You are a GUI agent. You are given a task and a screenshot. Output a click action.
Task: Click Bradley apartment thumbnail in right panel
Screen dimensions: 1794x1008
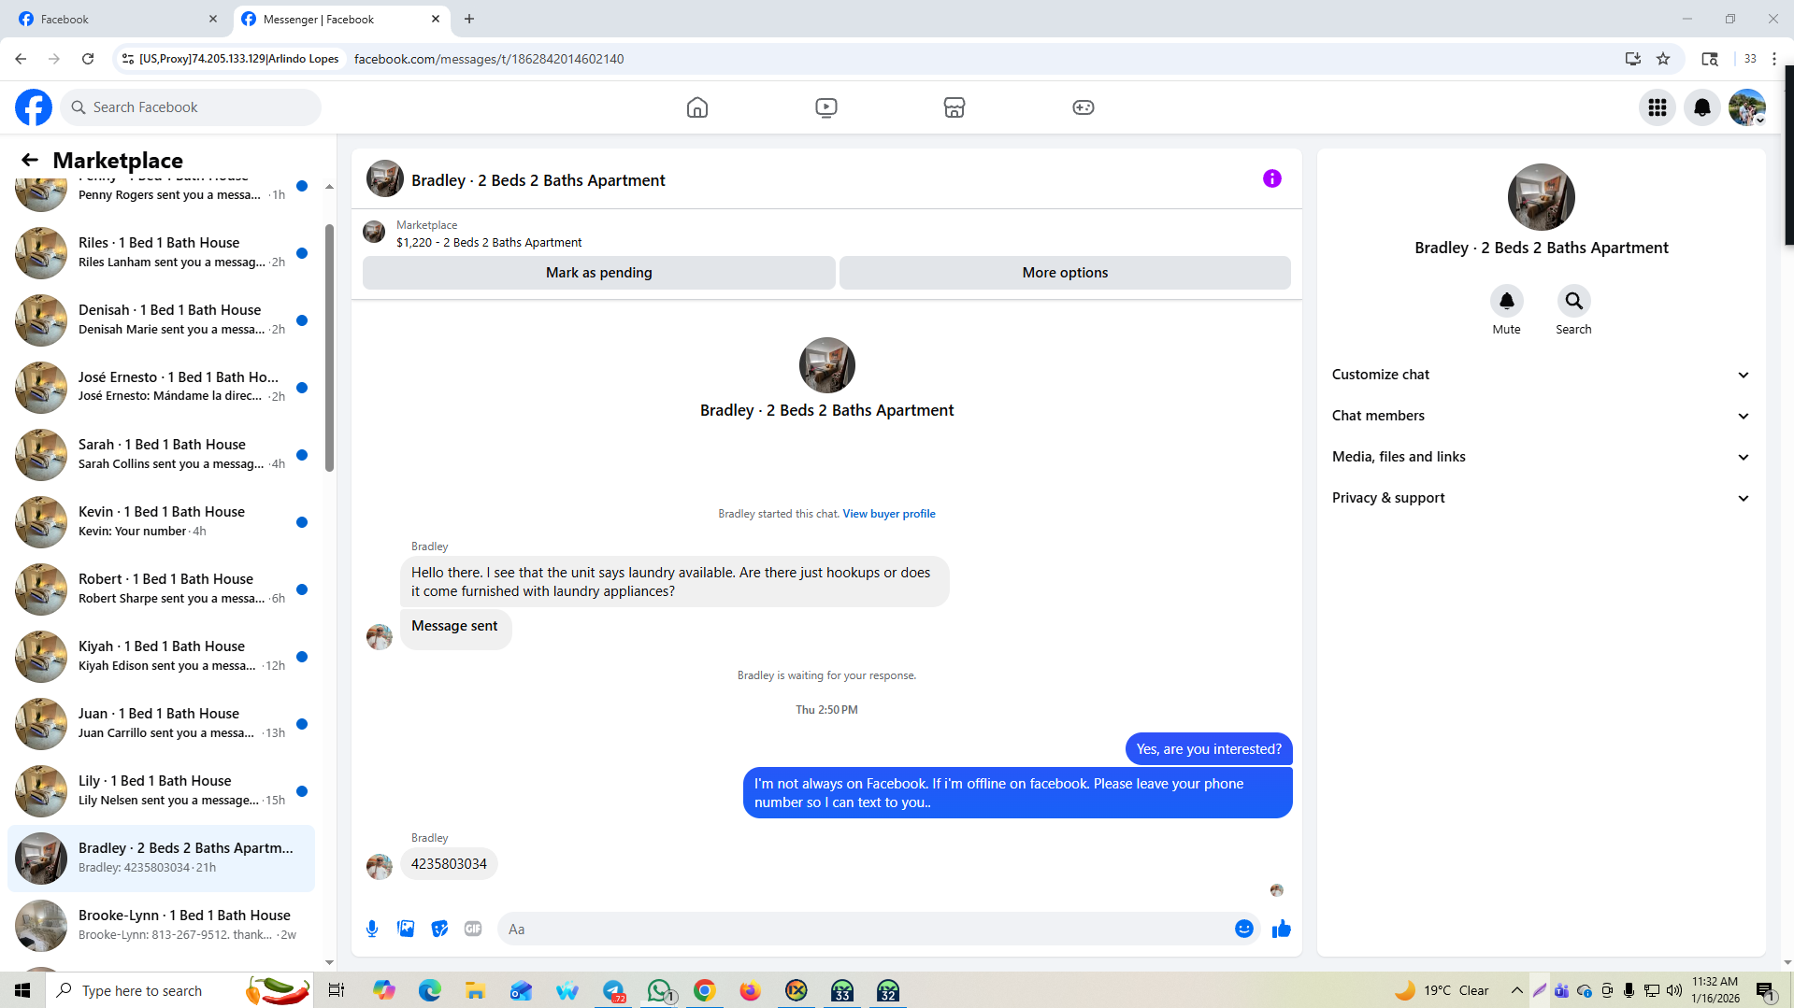tap(1541, 197)
